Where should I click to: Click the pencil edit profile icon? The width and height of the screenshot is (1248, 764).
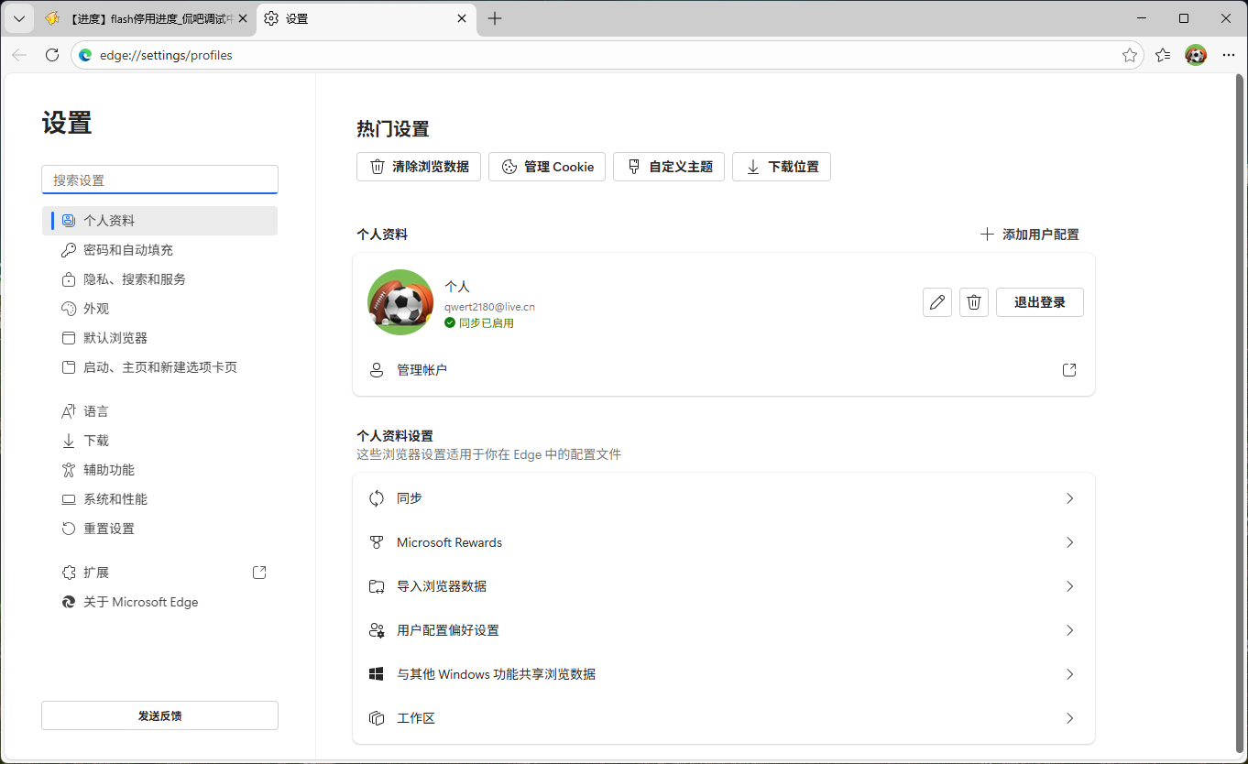tap(936, 302)
